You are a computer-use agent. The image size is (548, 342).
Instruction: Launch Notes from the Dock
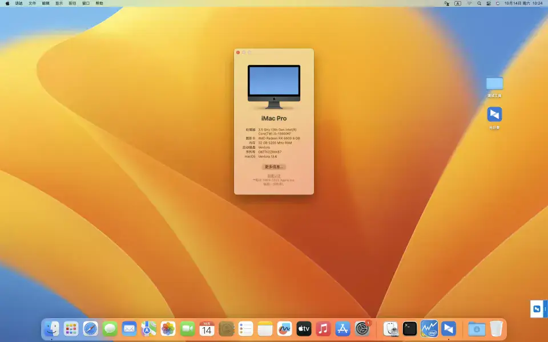point(265,329)
